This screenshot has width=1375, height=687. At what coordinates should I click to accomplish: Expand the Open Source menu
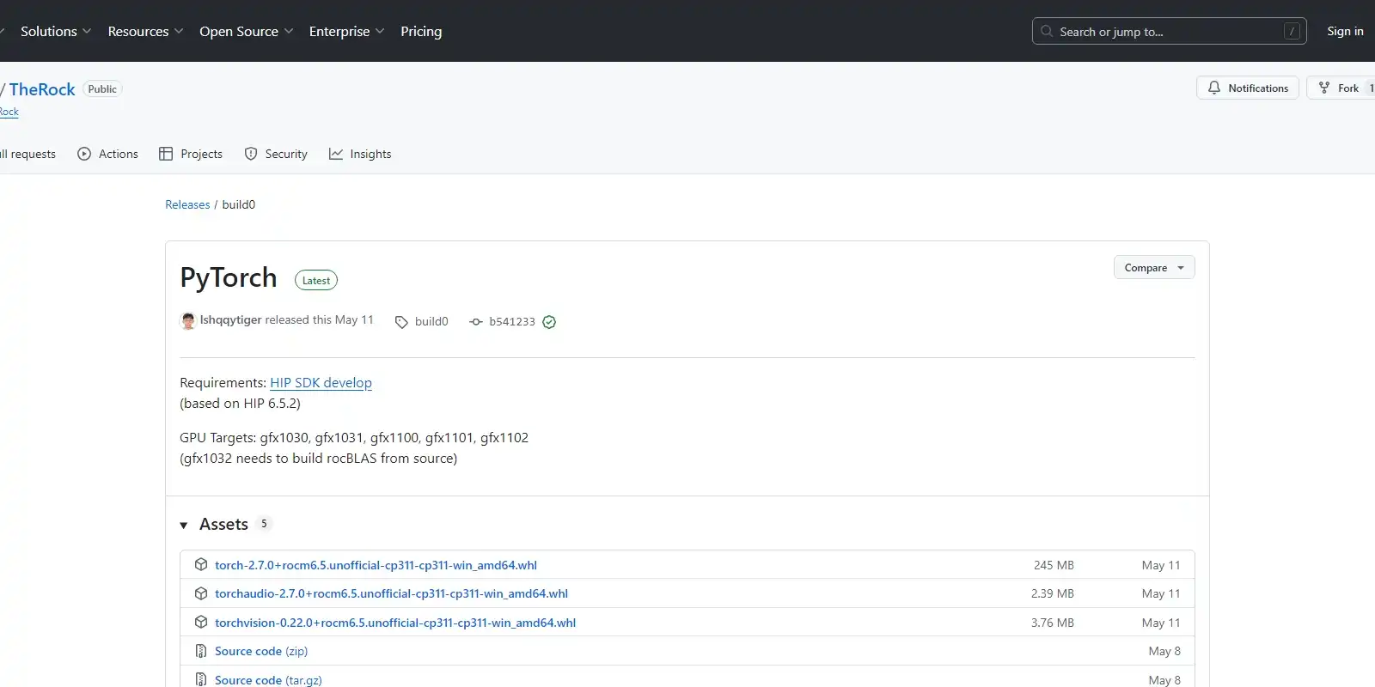[x=246, y=31]
